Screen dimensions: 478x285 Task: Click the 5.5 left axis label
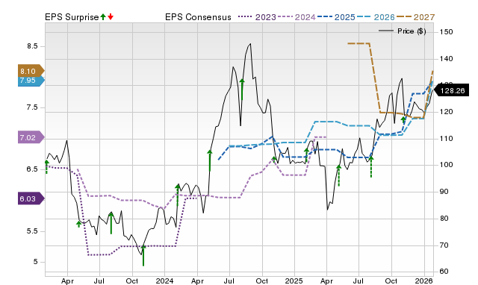(32, 231)
